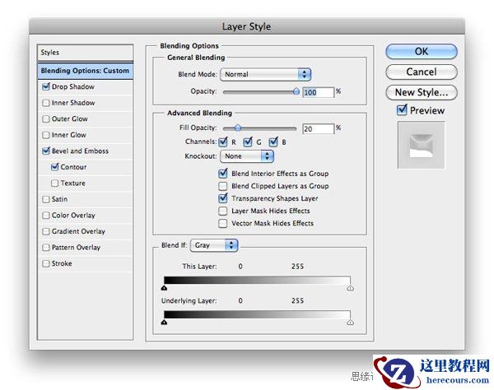Open Pattern Overlay settings by its label
494x390 pixels.
point(76,248)
